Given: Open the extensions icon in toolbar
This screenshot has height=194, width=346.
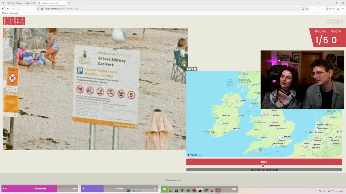Looking at the screenshot, I should (338, 9).
